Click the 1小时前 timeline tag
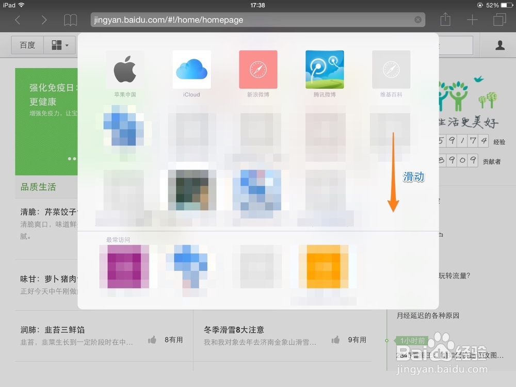The height and width of the screenshot is (387, 516). pyautogui.click(x=412, y=341)
